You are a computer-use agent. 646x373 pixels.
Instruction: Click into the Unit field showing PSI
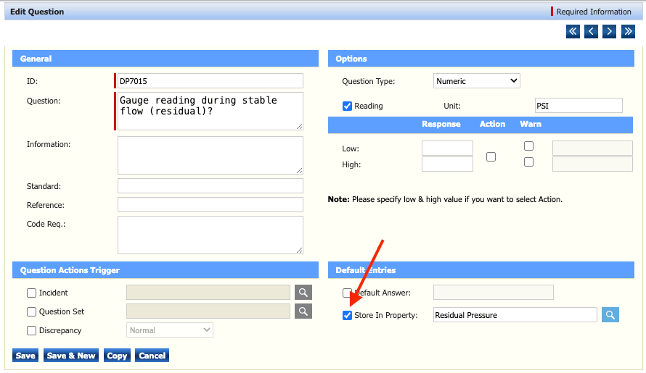pos(578,106)
